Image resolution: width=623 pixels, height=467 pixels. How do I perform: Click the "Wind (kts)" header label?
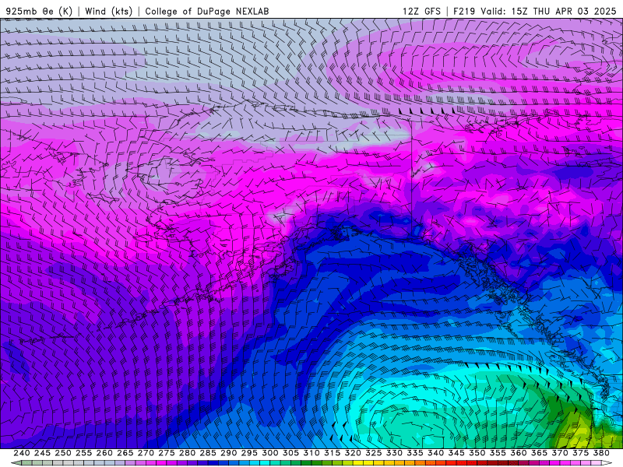108,11
